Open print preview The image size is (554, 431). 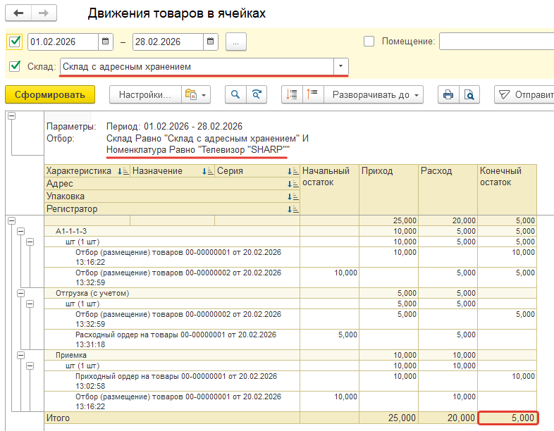468,94
